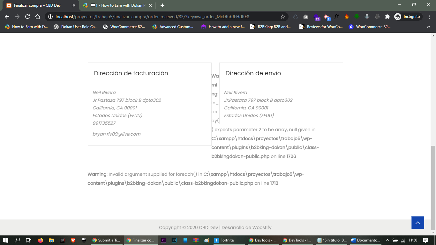Image resolution: width=436 pixels, height=245 pixels.
Task: View site information for localhost
Action: point(50,17)
